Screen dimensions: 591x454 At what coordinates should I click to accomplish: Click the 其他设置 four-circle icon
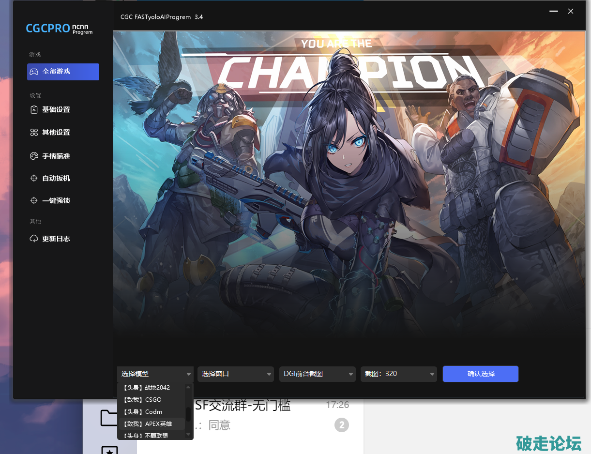34,133
